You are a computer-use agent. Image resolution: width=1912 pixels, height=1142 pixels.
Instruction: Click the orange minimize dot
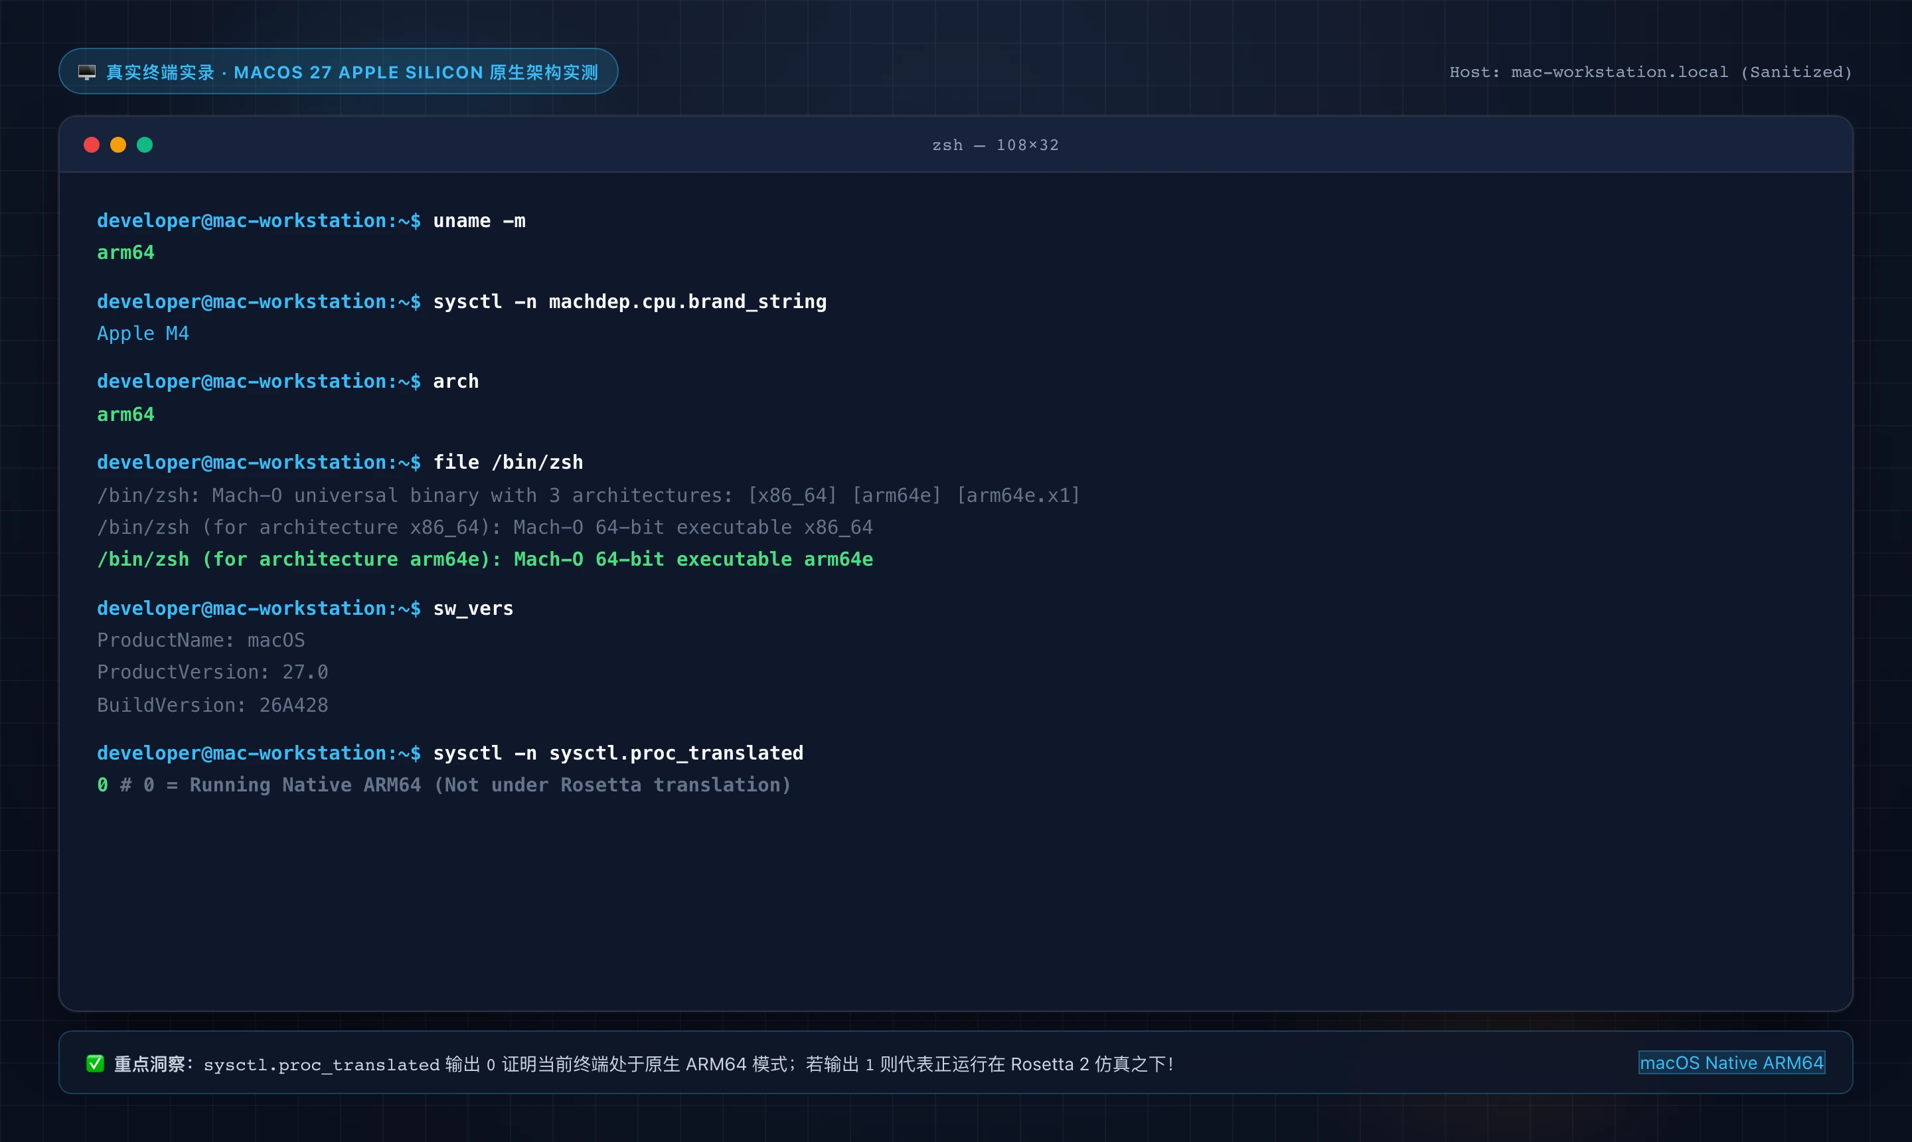(118, 145)
